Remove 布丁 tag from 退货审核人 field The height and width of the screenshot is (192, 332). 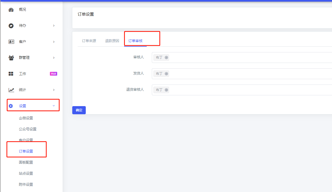[x=166, y=90]
